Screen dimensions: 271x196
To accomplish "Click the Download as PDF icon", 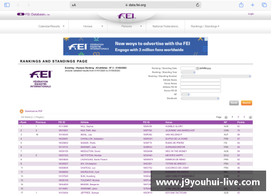I will (22, 111).
